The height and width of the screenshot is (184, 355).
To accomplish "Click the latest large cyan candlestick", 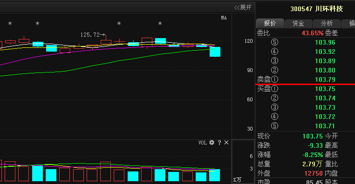I will 215,52.
